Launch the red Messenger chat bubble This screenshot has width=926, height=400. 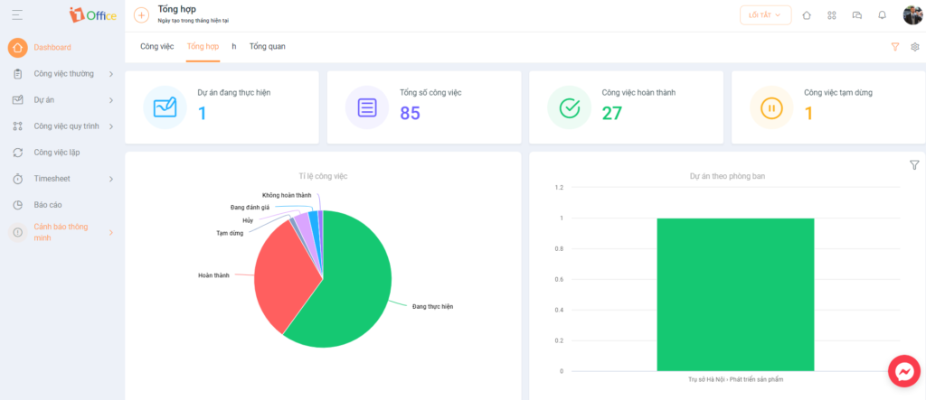tap(904, 371)
